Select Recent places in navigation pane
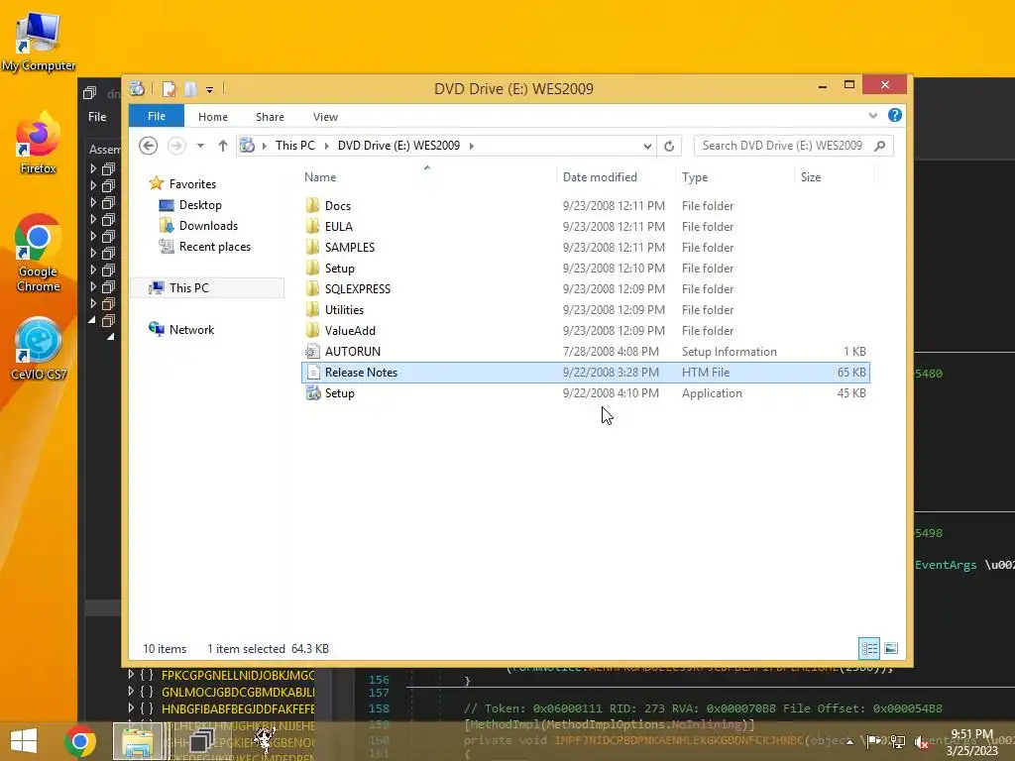Viewport: 1015px width, 761px height. (x=215, y=247)
